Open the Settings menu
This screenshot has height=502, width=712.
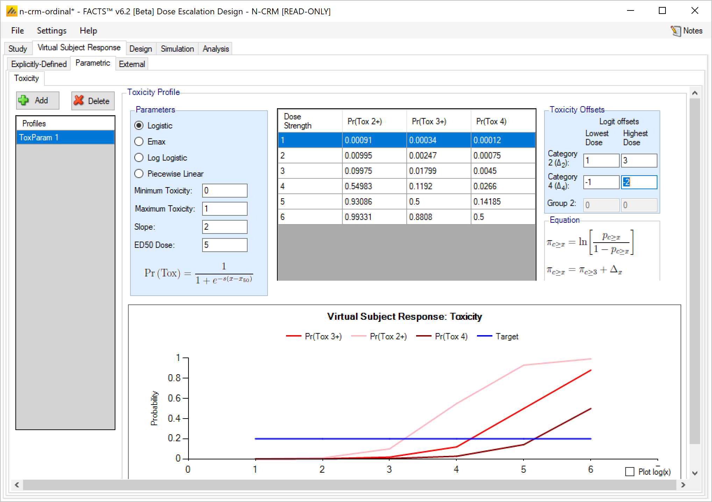(x=51, y=31)
